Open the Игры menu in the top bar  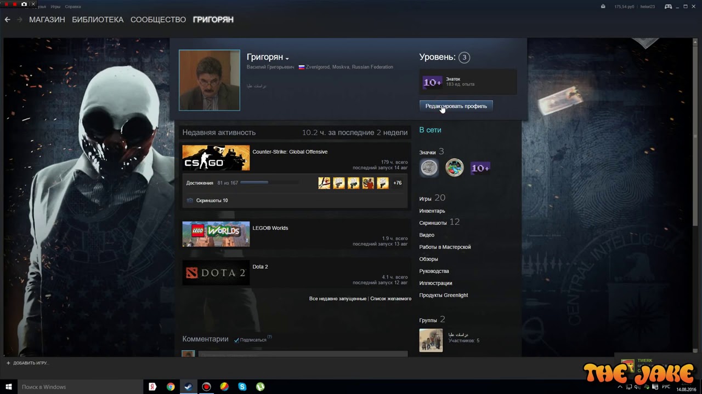click(x=55, y=7)
